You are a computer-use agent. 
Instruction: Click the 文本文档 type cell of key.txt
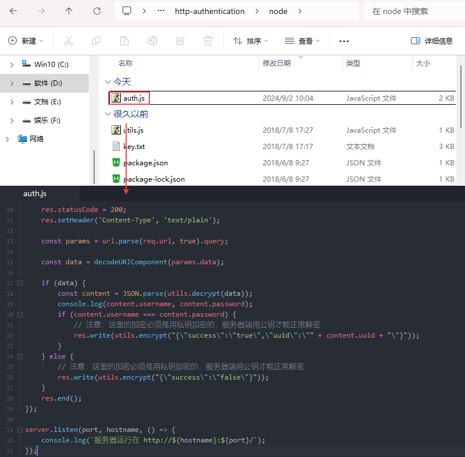click(x=360, y=146)
